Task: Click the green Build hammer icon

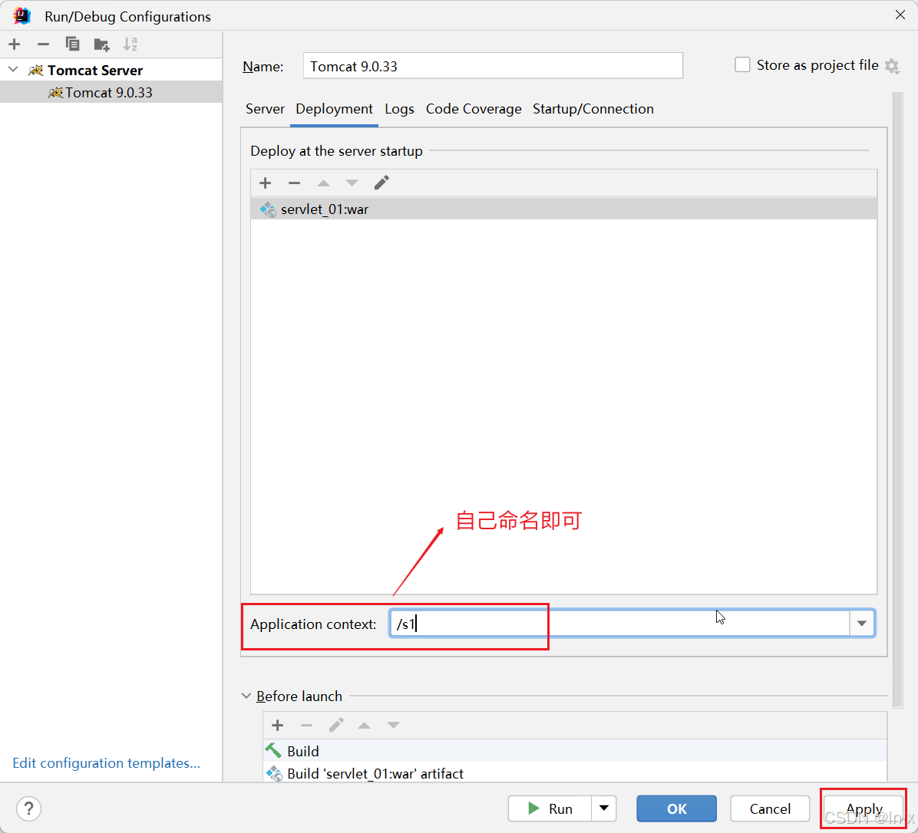Action: (x=273, y=750)
